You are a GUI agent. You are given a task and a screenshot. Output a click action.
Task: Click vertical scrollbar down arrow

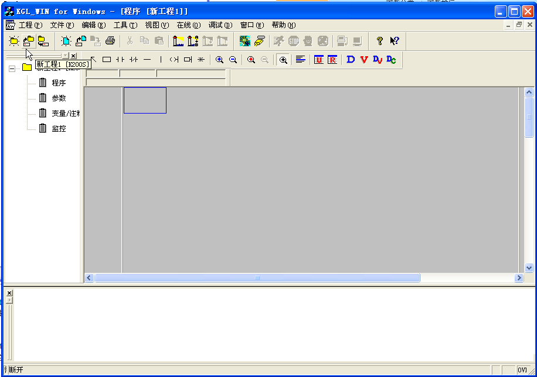point(529,268)
